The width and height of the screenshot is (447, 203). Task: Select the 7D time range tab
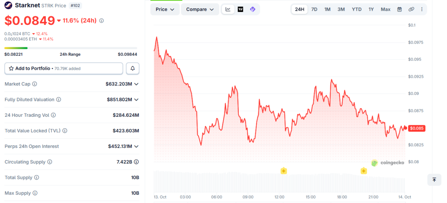(314, 9)
